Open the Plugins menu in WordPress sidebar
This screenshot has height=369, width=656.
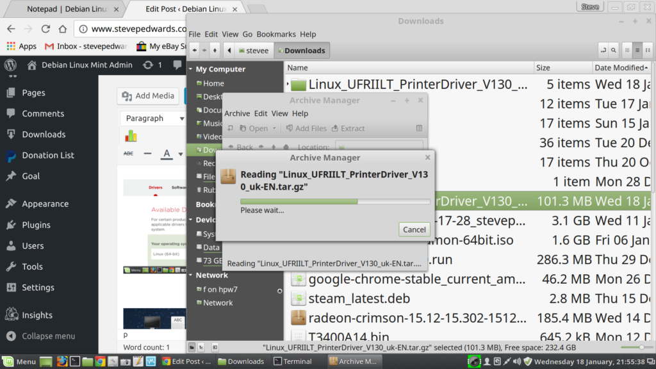pyautogui.click(x=36, y=225)
